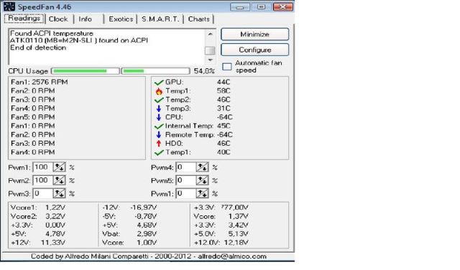Click the green checkmark beside Internal Temp
The image size is (460, 270).
[159, 126]
